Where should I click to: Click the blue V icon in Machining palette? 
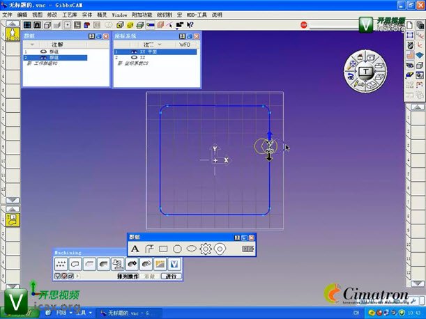click(x=175, y=264)
